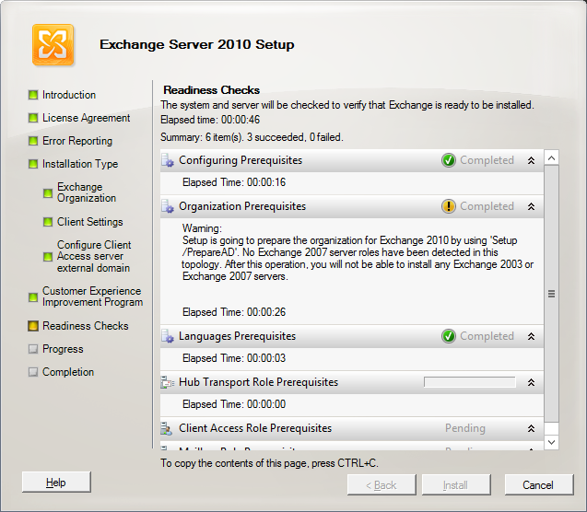Click the Progress step label

pos(63,349)
